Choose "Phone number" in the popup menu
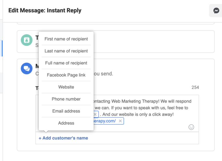222x161 pixels. pyautogui.click(x=66, y=99)
